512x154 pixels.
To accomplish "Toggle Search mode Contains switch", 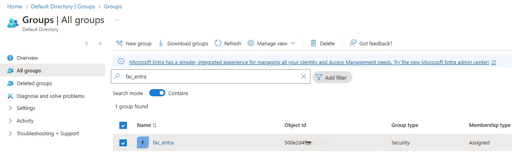I will [157, 93].
